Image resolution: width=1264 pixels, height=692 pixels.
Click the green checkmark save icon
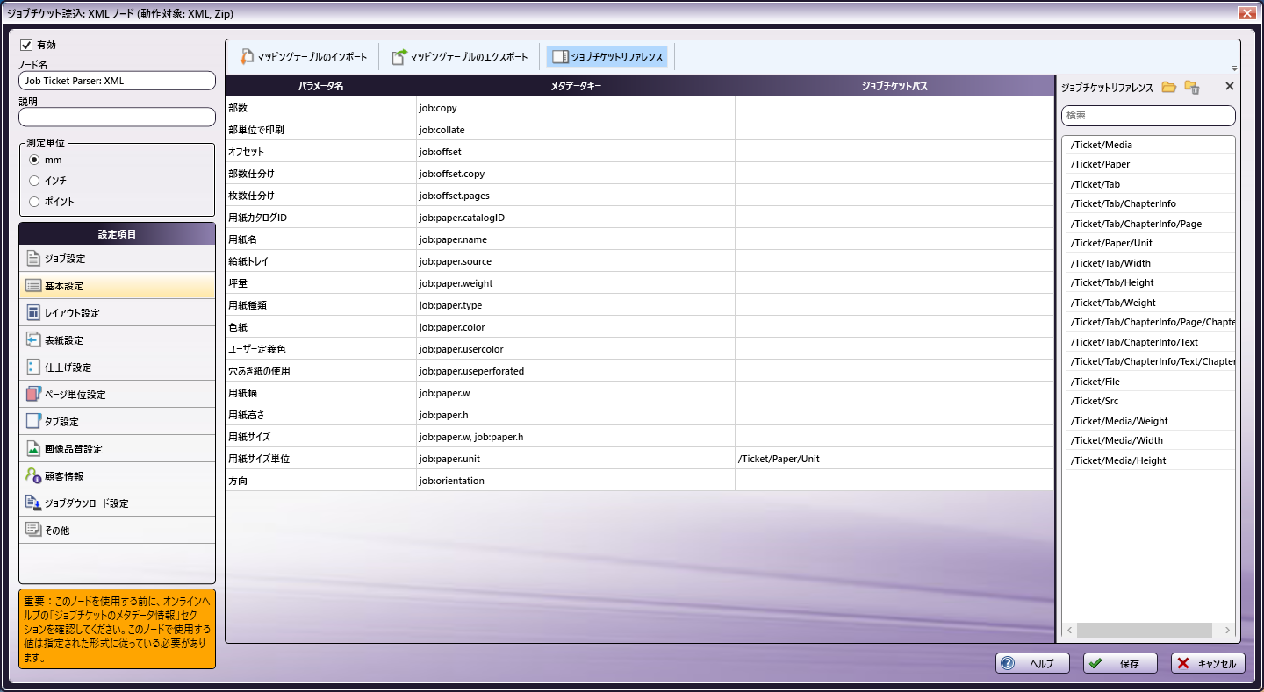point(1095,664)
